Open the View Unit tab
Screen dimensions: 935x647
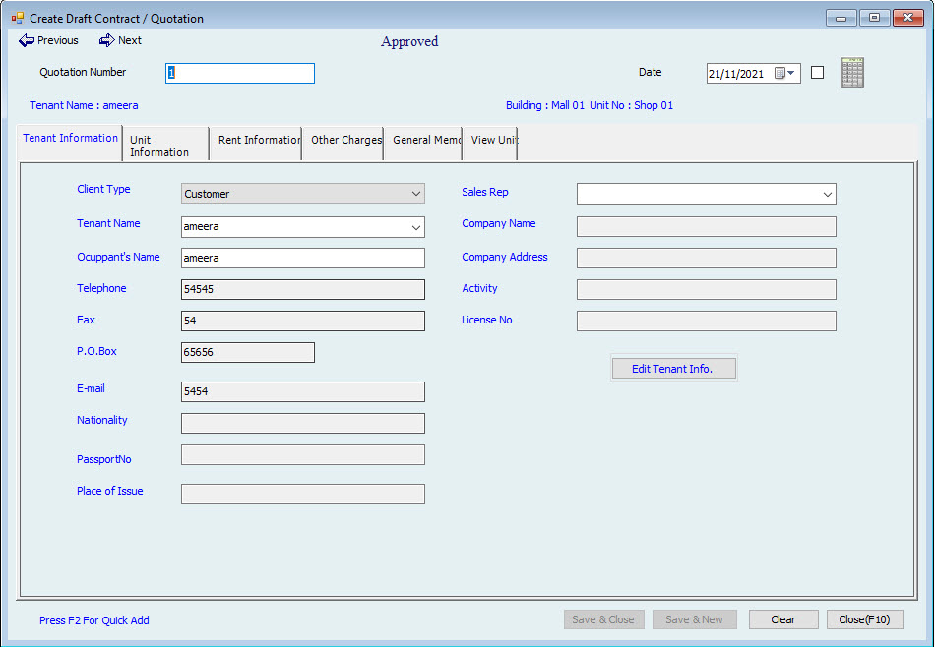(492, 141)
